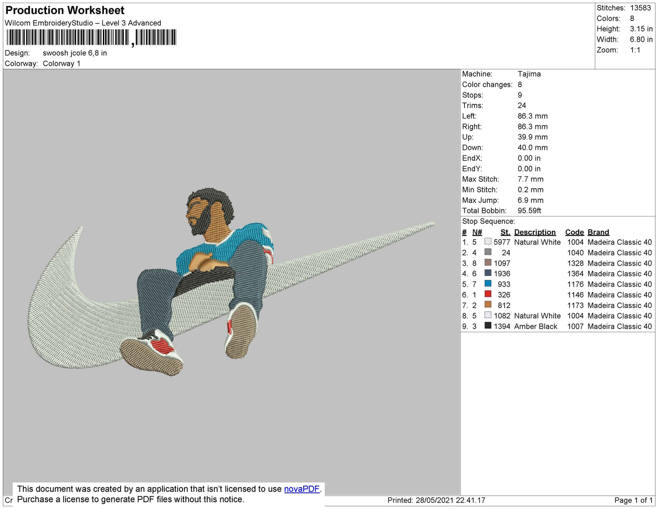Click the white swatch in stop row 8
This screenshot has width=658, height=509.
coord(488,315)
